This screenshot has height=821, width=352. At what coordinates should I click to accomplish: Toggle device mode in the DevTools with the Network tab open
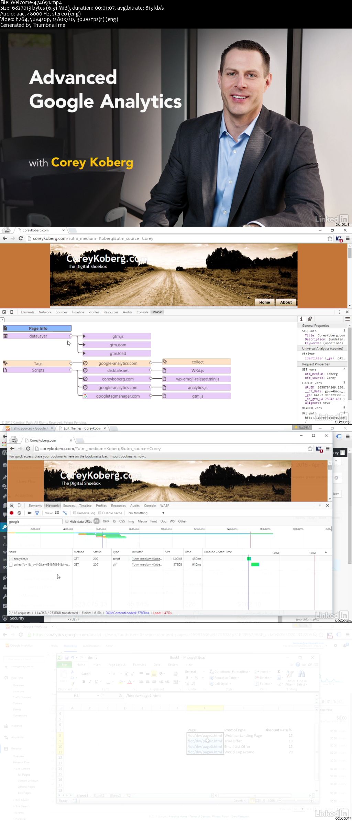point(19,506)
